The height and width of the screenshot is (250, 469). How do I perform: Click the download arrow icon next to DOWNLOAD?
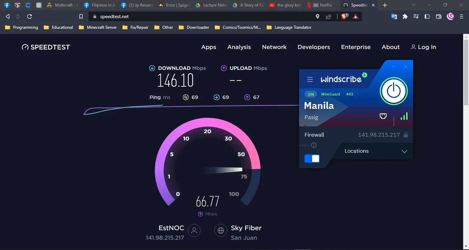(x=152, y=68)
